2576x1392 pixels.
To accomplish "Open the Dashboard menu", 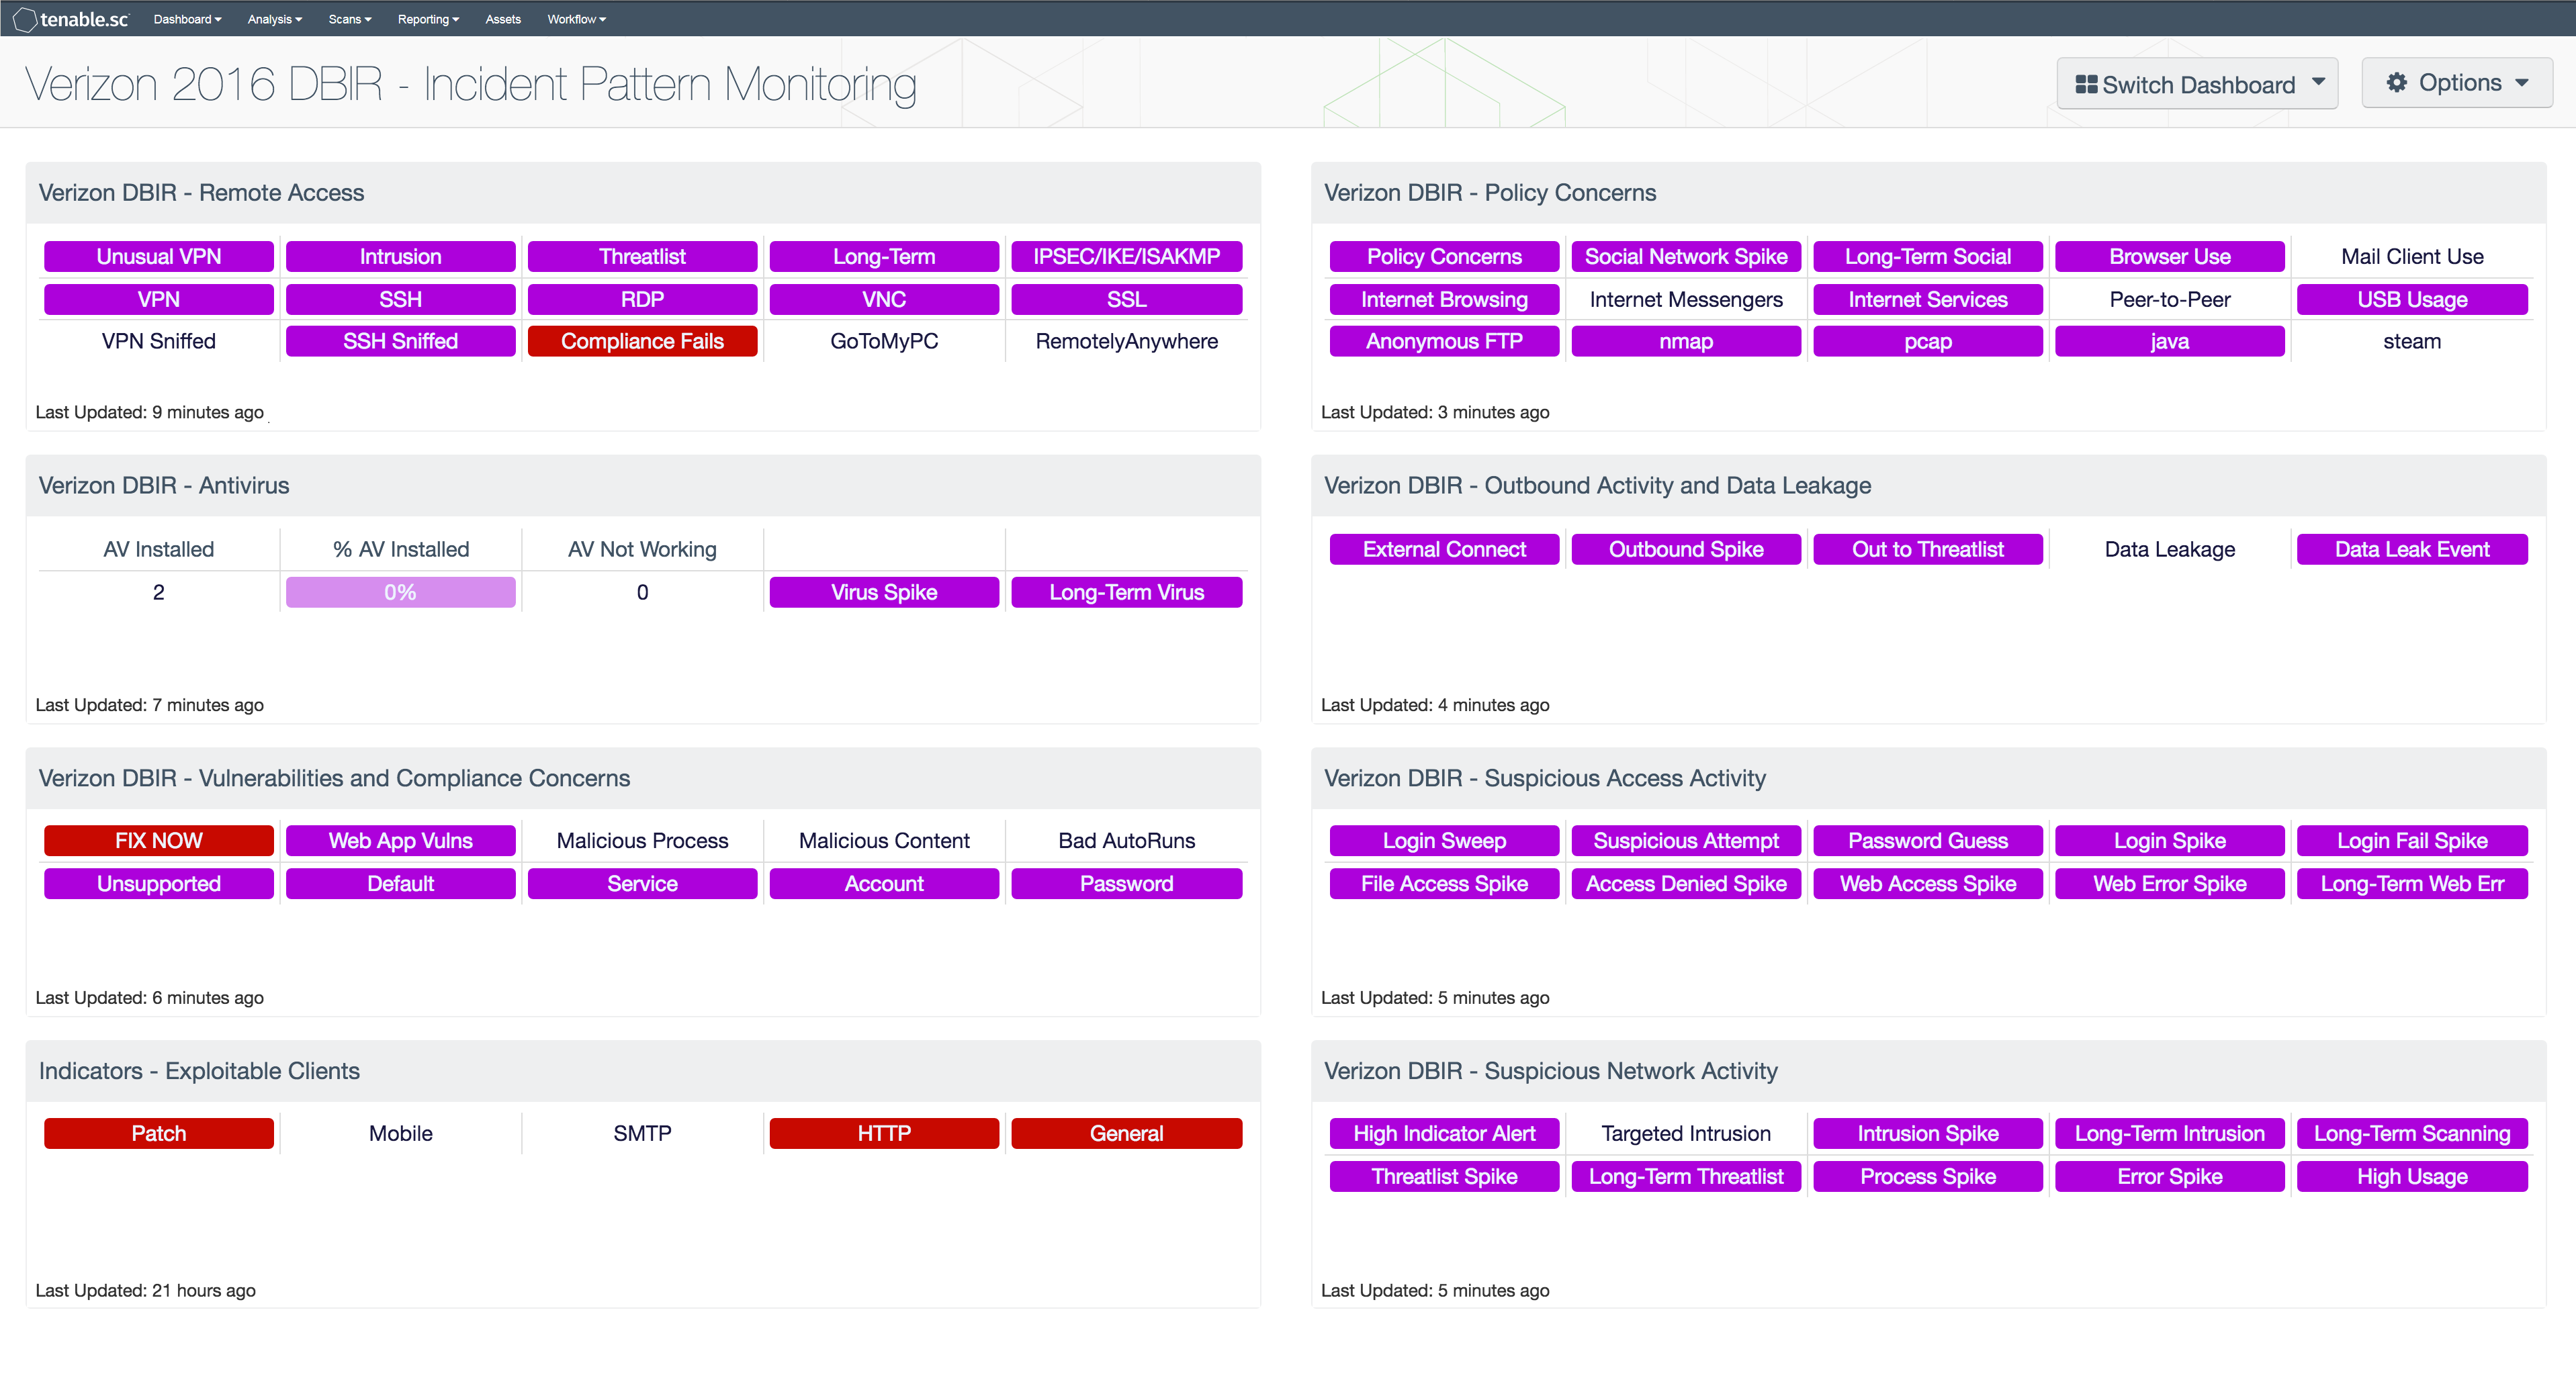I will click(x=187, y=19).
